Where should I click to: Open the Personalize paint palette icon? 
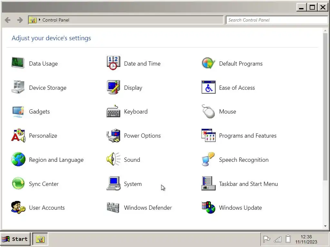point(18,135)
